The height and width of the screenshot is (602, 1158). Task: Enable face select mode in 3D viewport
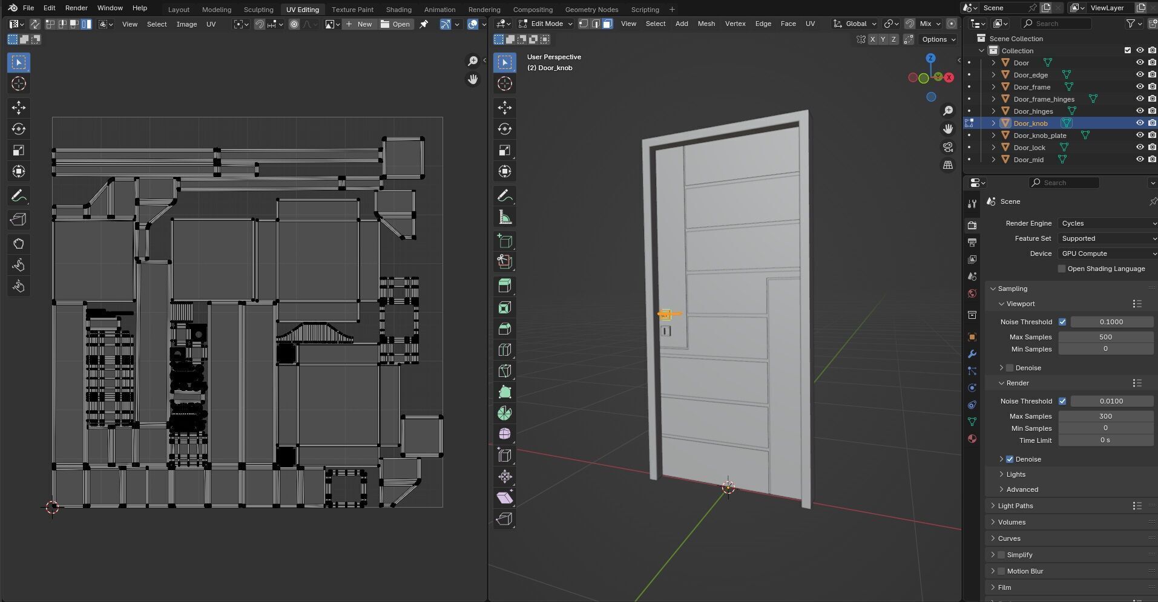point(607,24)
